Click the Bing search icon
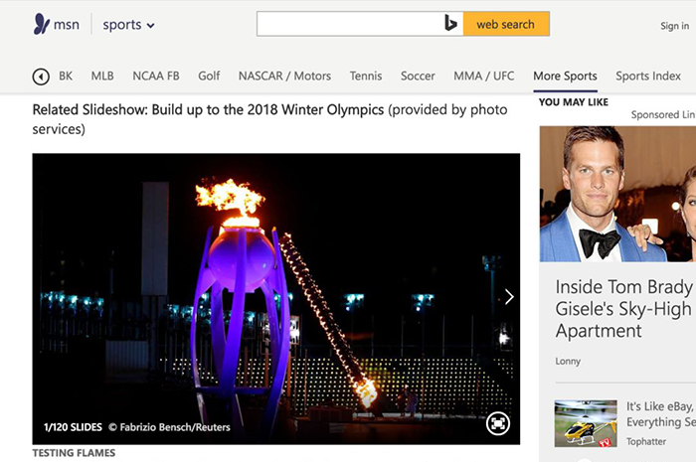This screenshot has width=696, height=462. tap(451, 24)
